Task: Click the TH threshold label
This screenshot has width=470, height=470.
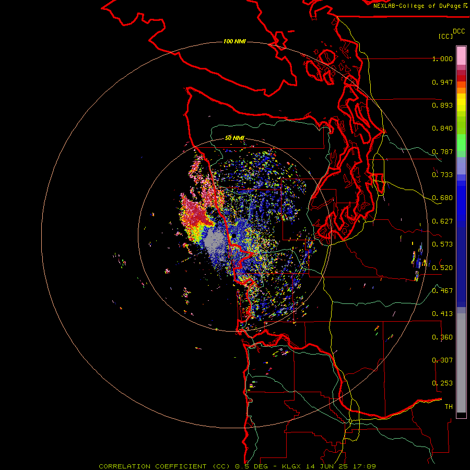Action: [x=449, y=407]
